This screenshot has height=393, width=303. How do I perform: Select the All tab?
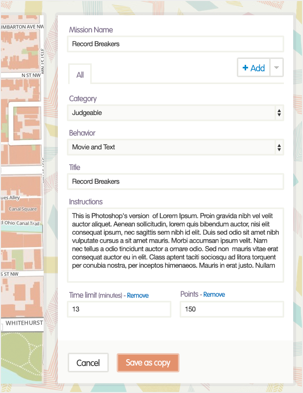click(x=80, y=75)
